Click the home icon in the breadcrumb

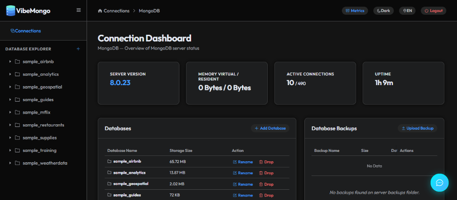100,11
